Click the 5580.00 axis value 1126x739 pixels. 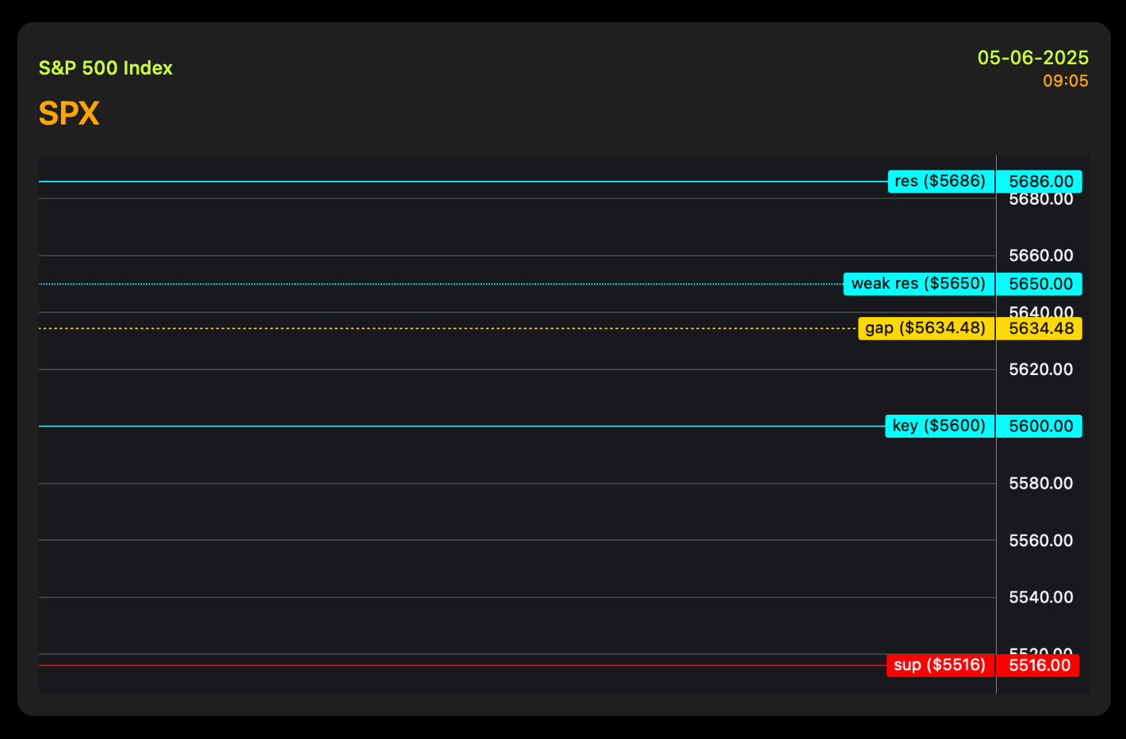(1040, 484)
